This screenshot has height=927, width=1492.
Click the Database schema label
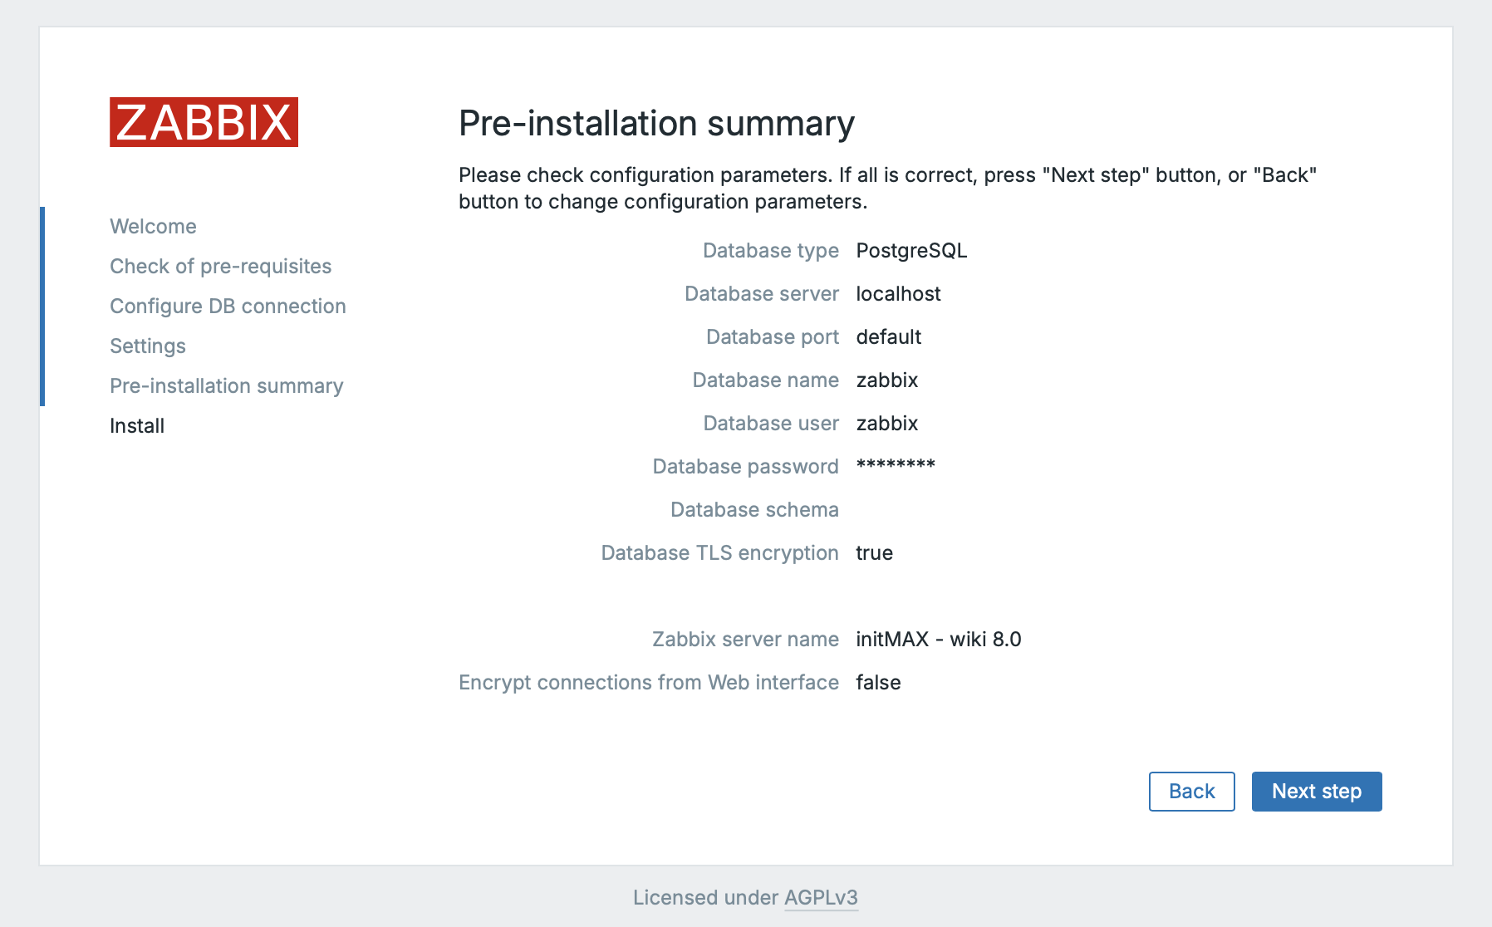754,509
